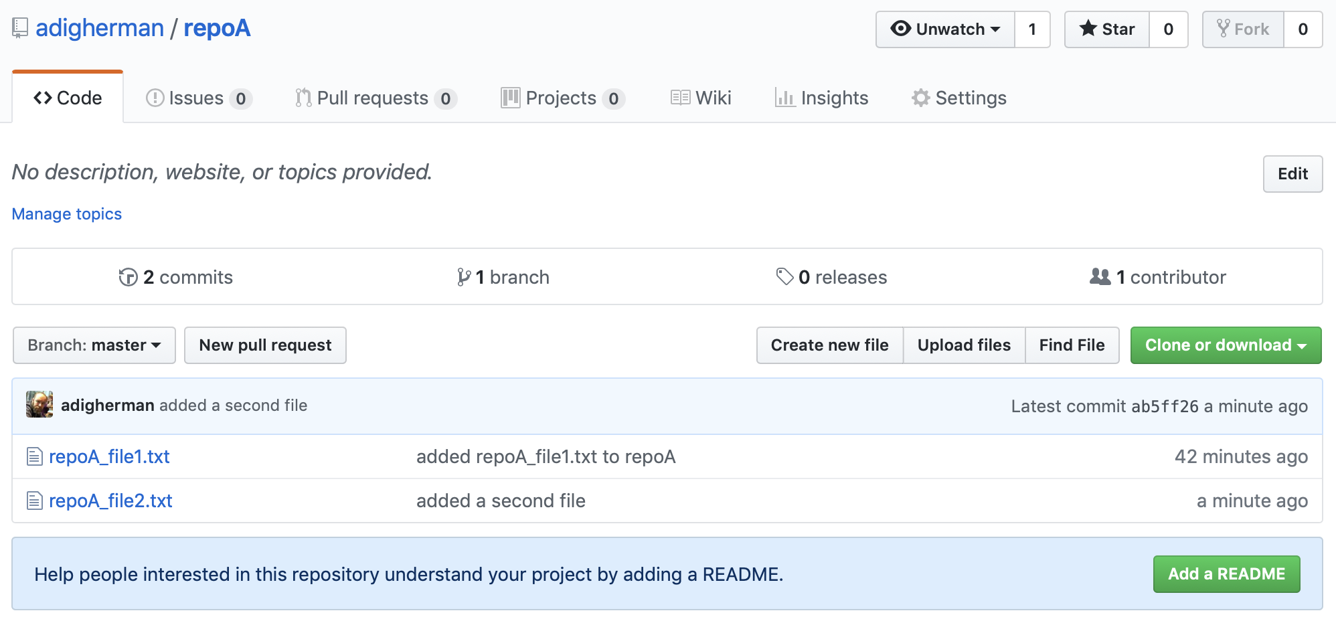This screenshot has width=1336, height=621.
Task: Click the tag icon beside 0 releases
Action: click(784, 276)
